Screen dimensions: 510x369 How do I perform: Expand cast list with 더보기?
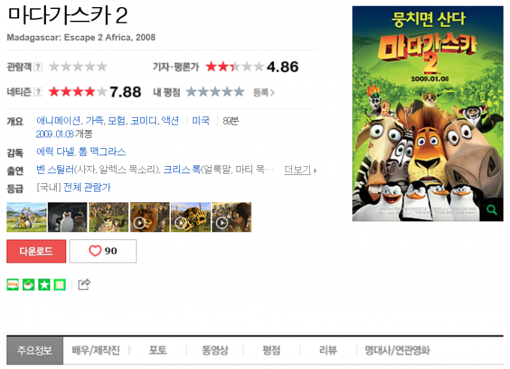coord(300,169)
